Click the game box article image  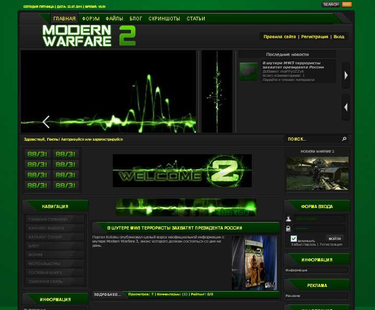[254, 263]
